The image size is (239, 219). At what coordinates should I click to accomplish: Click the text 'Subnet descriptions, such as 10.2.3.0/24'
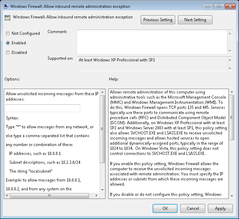pos(45,162)
